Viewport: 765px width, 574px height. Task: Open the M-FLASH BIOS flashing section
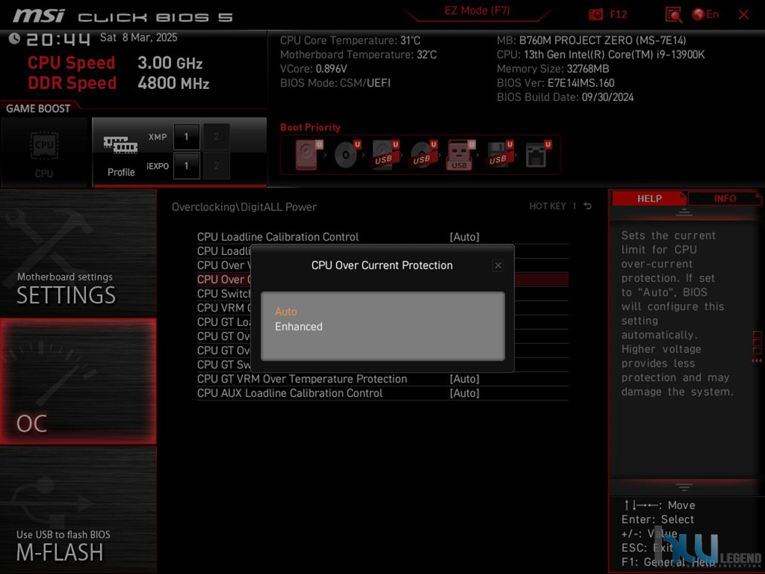click(x=78, y=510)
